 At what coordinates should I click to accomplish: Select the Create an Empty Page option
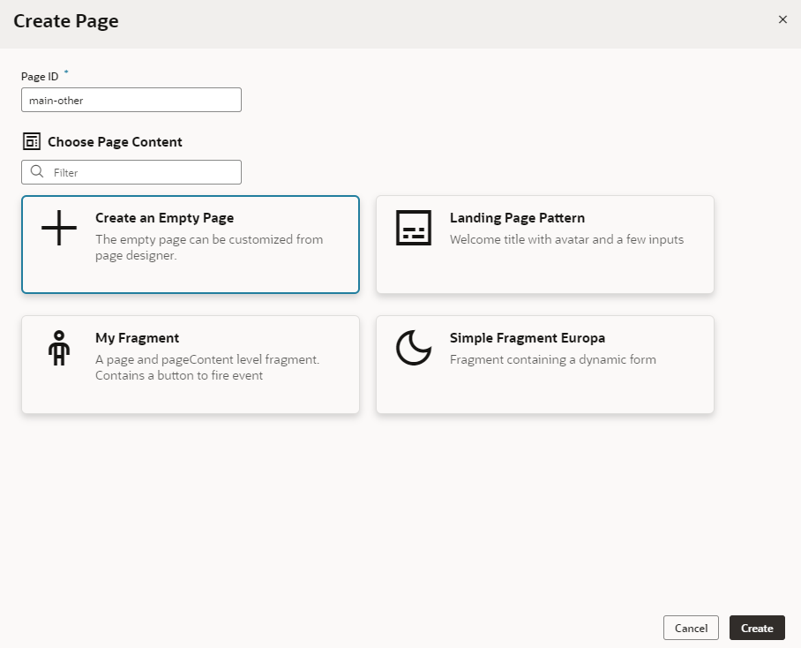pyautogui.click(x=191, y=245)
